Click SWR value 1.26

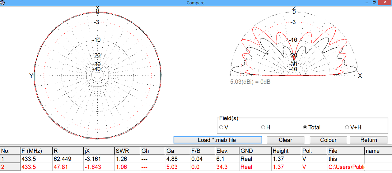click(121, 159)
